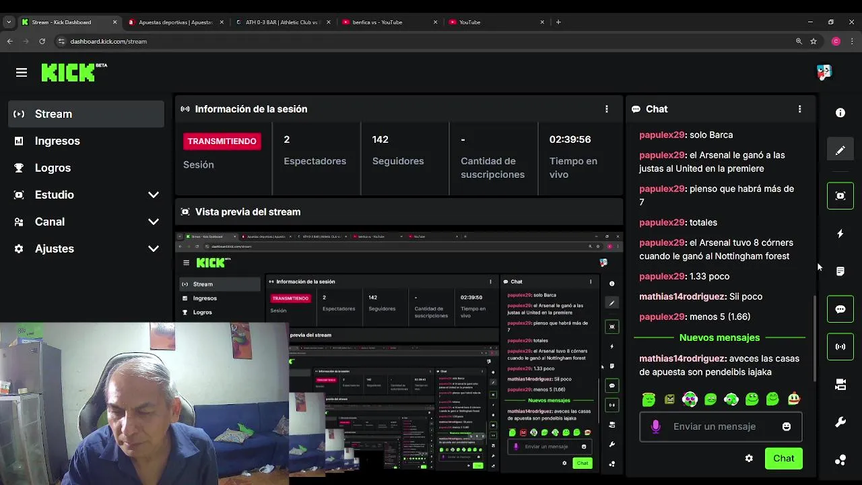Toggle the session info broadcast icon
The height and width of the screenshot is (485, 862).
click(840, 347)
